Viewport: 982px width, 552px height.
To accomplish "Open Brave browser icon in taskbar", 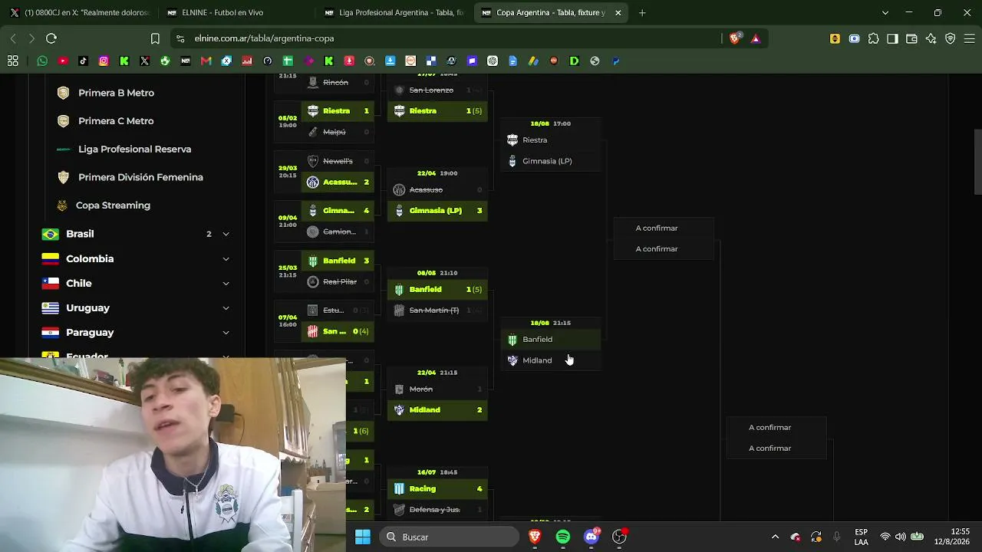I will pyautogui.click(x=535, y=537).
